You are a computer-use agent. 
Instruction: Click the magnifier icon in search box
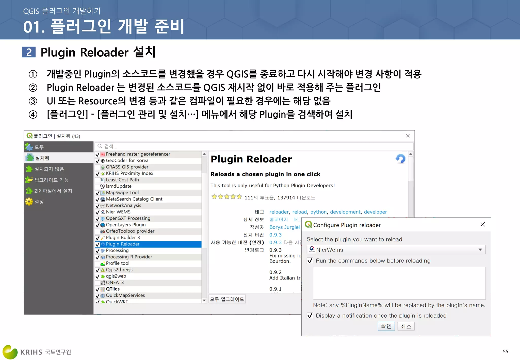click(100, 146)
